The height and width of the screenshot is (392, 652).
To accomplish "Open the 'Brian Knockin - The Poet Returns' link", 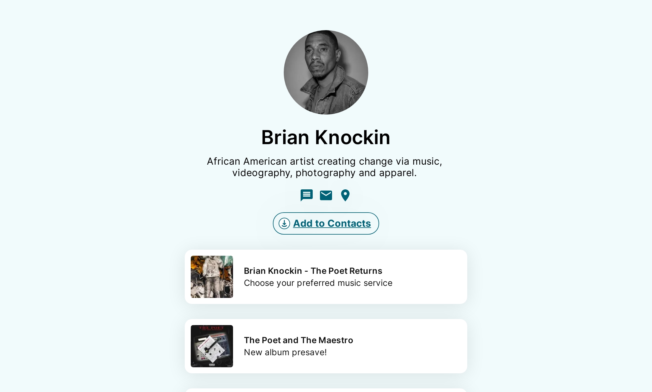I will pyautogui.click(x=313, y=271).
